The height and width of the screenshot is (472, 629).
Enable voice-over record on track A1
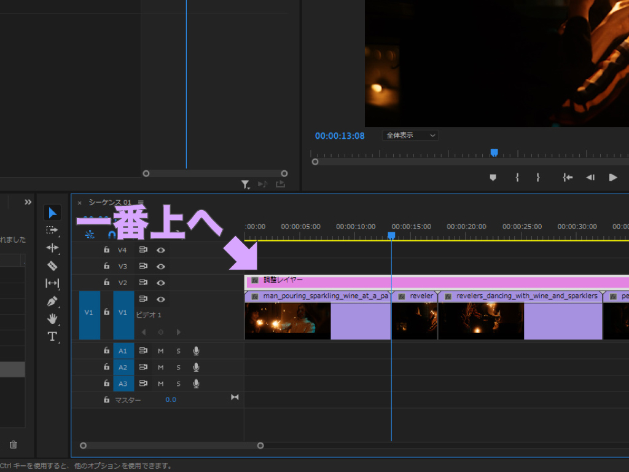click(196, 351)
